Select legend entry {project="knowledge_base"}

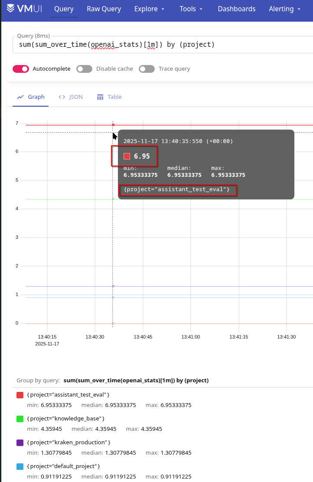[x=66, y=418]
